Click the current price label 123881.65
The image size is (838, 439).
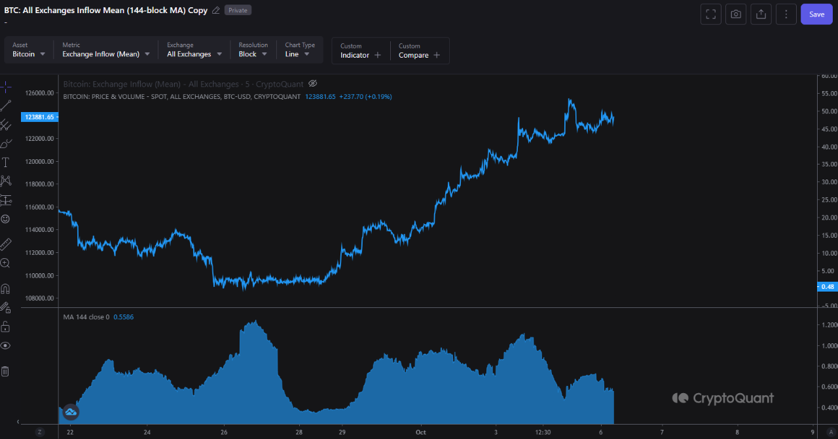[41, 117]
